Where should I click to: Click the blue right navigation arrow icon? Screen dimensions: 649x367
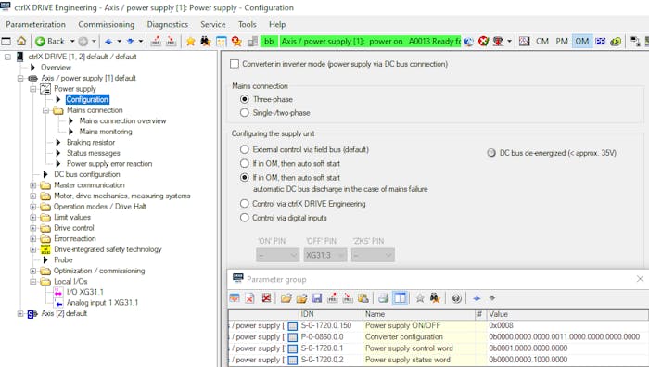point(131,41)
